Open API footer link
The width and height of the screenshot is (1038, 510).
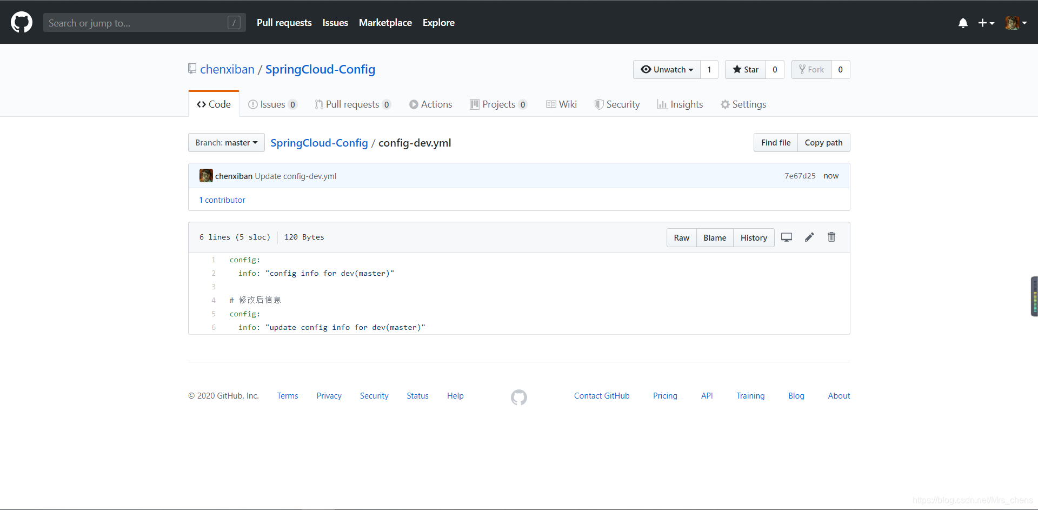pos(707,396)
